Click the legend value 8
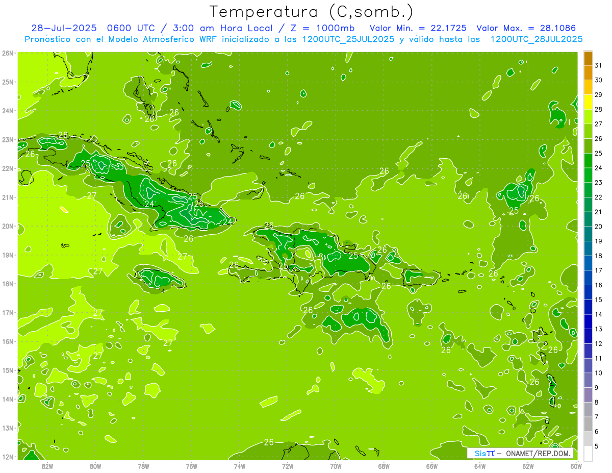The image size is (612, 473). click(597, 402)
